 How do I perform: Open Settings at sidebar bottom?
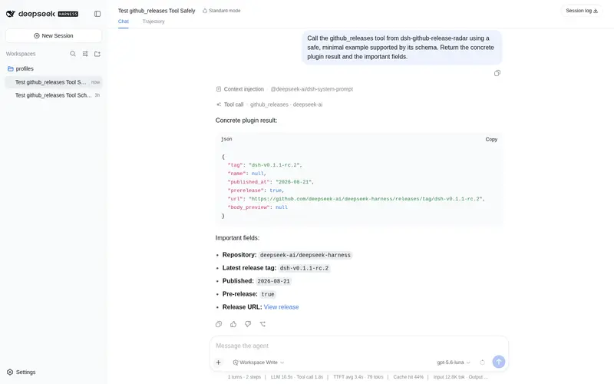(x=21, y=372)
